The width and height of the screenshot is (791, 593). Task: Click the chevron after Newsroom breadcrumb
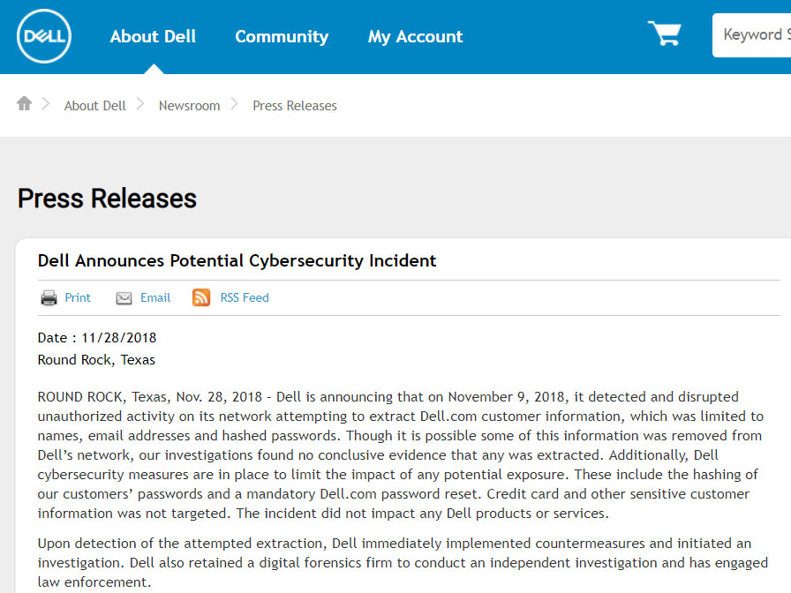(x=235, y=104)
